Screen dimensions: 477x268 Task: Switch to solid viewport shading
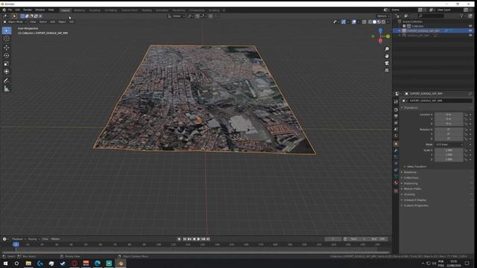tap(374, 22)
